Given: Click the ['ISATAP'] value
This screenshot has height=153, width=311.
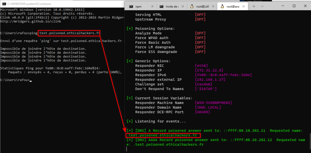Looking at the screenshot, I should 206,89.
